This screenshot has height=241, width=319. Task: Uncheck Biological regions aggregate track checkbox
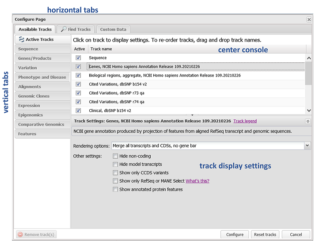[78, 75]
